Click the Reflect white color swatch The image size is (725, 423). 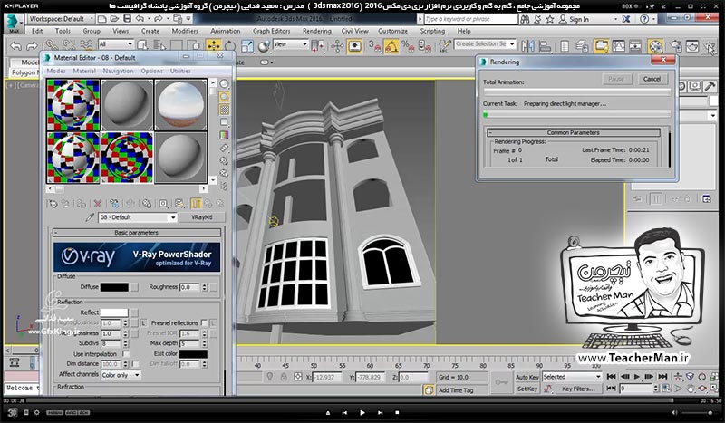tap(114, 312)
